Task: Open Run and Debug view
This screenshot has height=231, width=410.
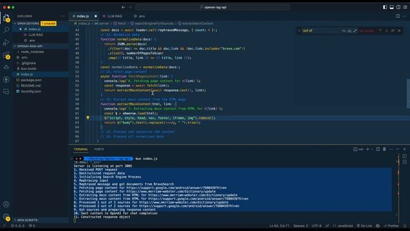Action: (6, 42)
